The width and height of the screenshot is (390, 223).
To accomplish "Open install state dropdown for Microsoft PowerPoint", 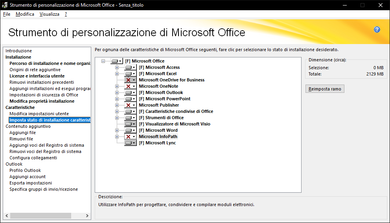I will point(131,99).
